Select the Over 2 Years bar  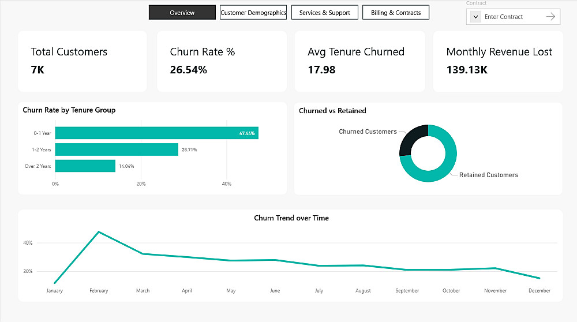point(85,166)
